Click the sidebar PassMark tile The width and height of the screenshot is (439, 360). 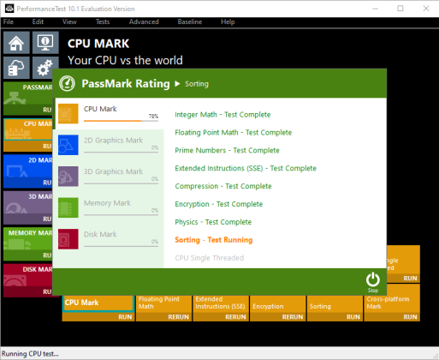tap(28, 99)
